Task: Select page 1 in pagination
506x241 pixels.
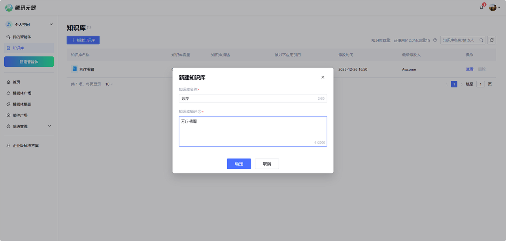Action: [454, 84]
